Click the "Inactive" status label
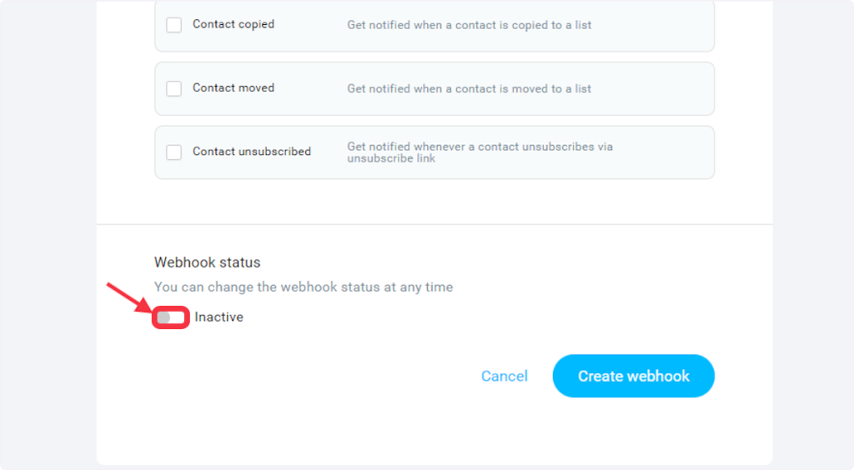This screenshot has width=854, height=470. coord(219,317)
